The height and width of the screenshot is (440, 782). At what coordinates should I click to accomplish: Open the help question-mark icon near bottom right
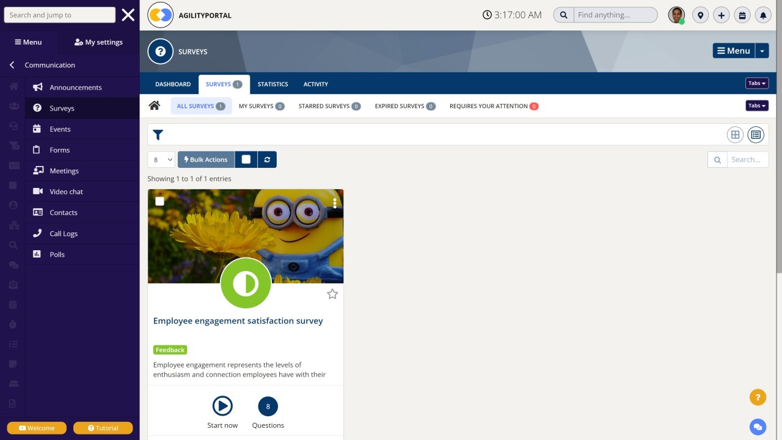(x=758, y=397)
